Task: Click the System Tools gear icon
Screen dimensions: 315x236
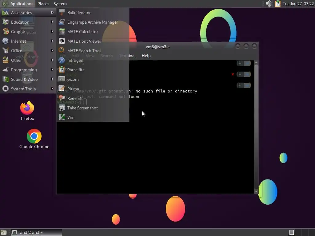Action: 6,88
